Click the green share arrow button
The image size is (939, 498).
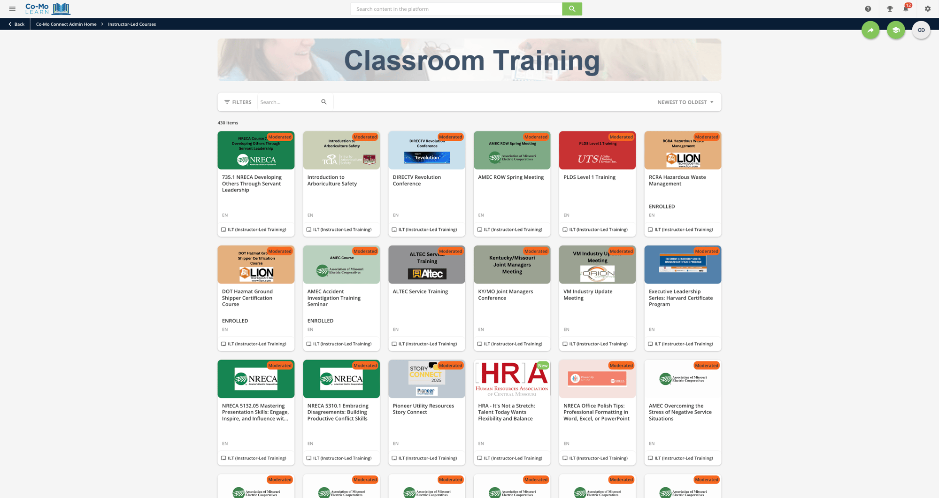(x=870, y=30)
